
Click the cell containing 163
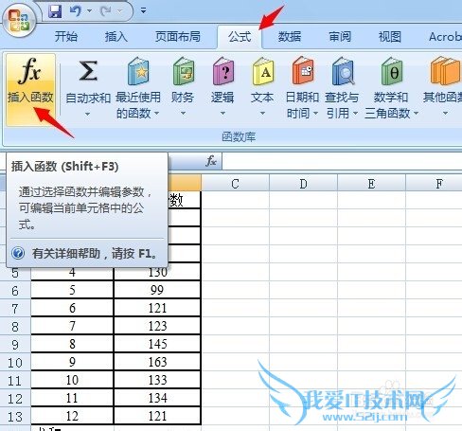pyautogui.click(x=157, y=362)
